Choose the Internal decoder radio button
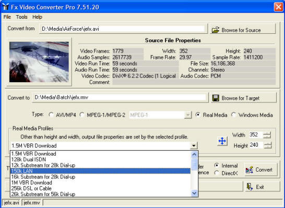 217,165
